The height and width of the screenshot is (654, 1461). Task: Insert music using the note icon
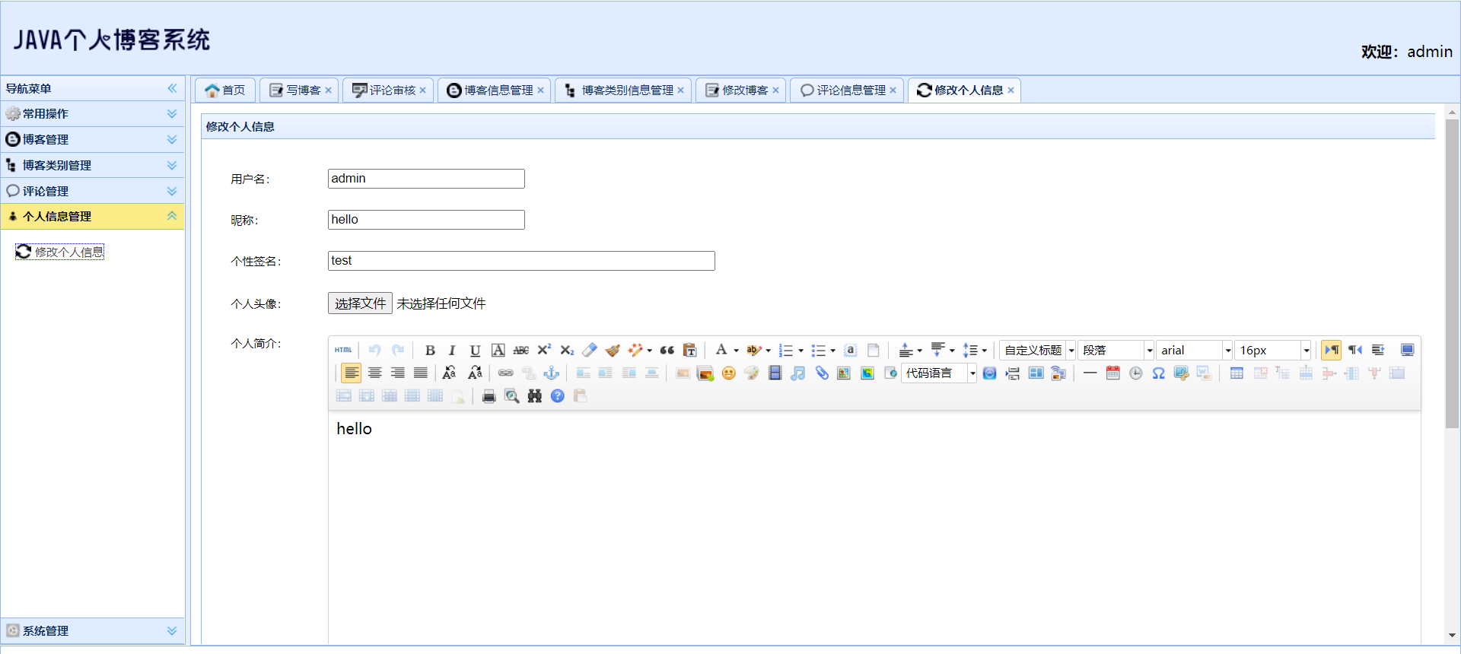(x=797, y=373)
